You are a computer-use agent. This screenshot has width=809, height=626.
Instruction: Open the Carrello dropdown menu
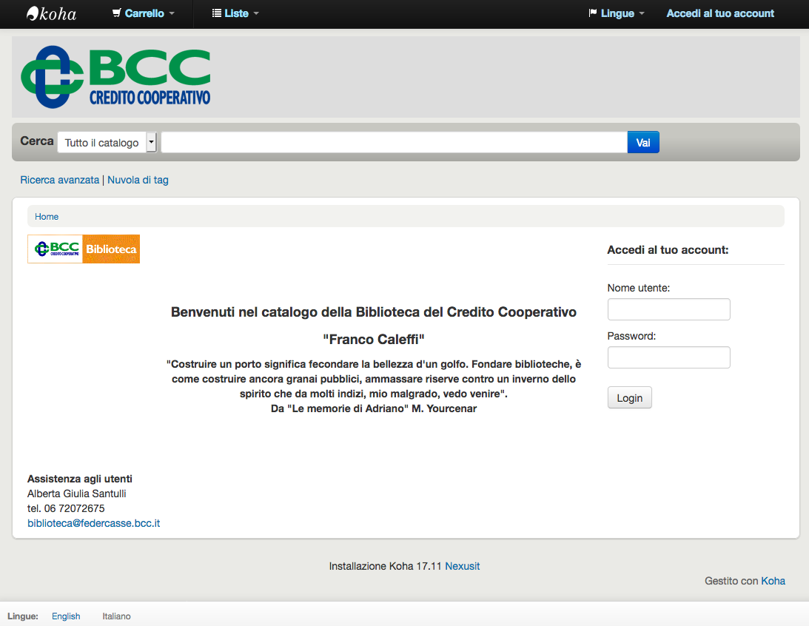pyautogui.click(x=144, y=13)
